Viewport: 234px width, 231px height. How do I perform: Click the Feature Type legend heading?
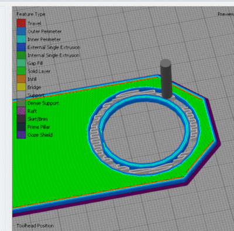click(31, 14)
